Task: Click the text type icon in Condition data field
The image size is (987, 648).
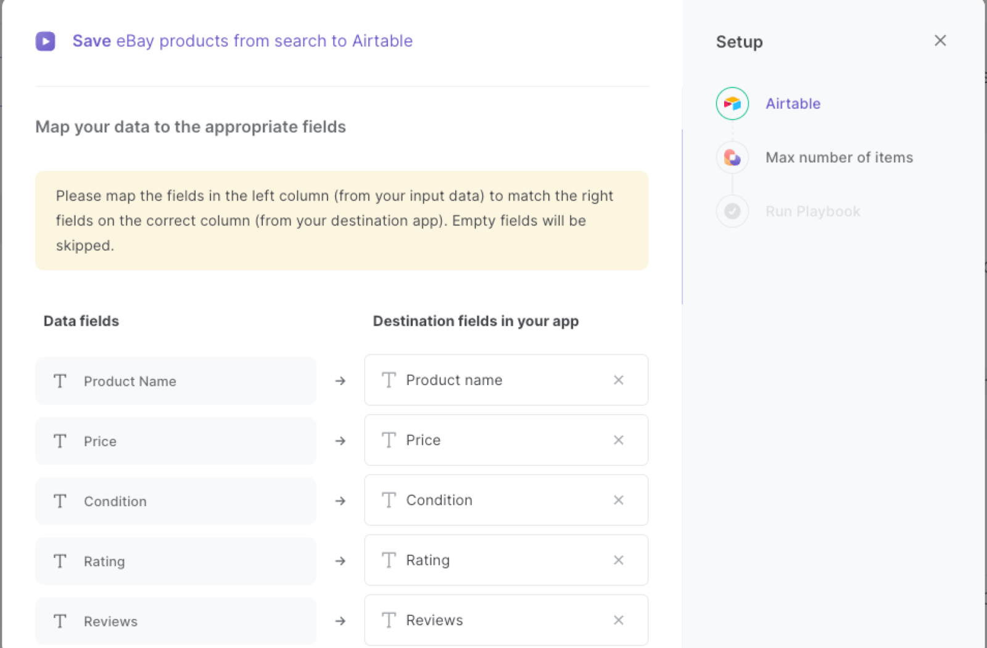Action: coord(60,501)
